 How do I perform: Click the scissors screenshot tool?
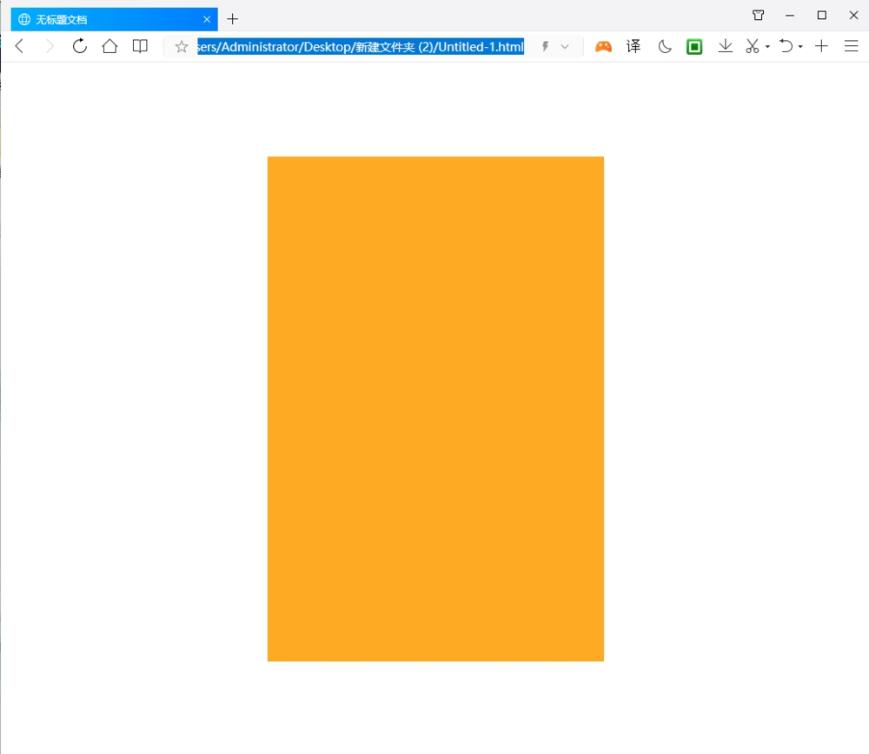click(x=752, y=46)
